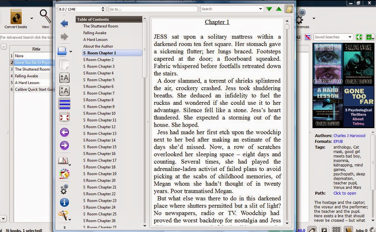Open the EPUB format link
The width and height of the screenshot is (376, 232).
point(338,142)
